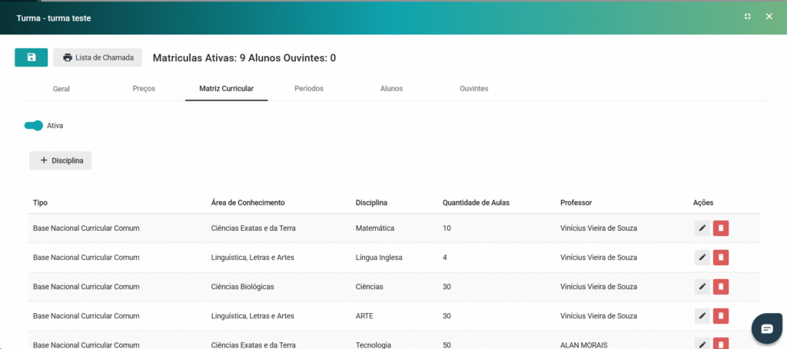Select the Língua Inglesa cell
This screenshot has height=349, width=787.
379,258
